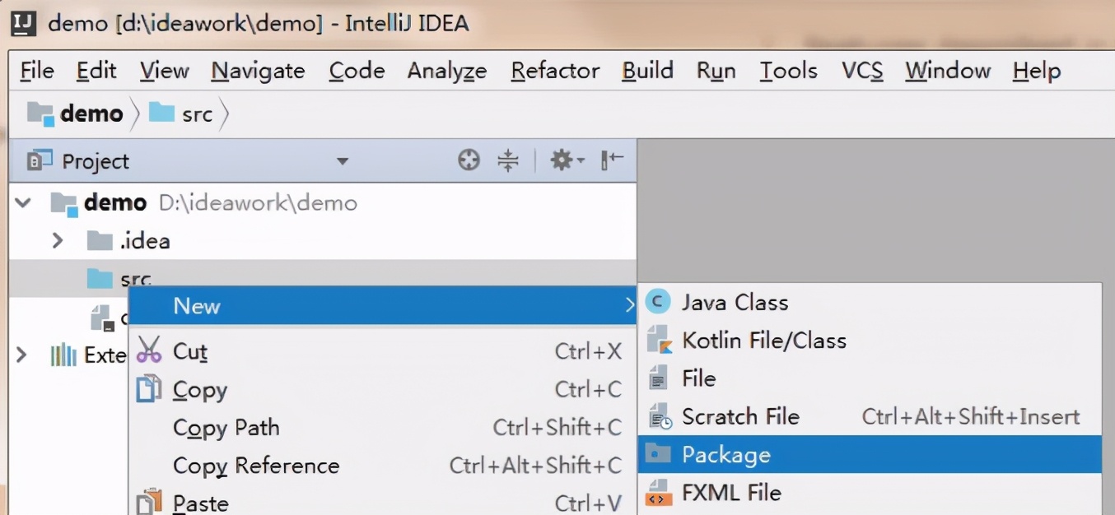Image resolution: width=1115 pixels, height=515 pixels.
Task: Click the Project view icon in panel header
Action: coord(40,160)
